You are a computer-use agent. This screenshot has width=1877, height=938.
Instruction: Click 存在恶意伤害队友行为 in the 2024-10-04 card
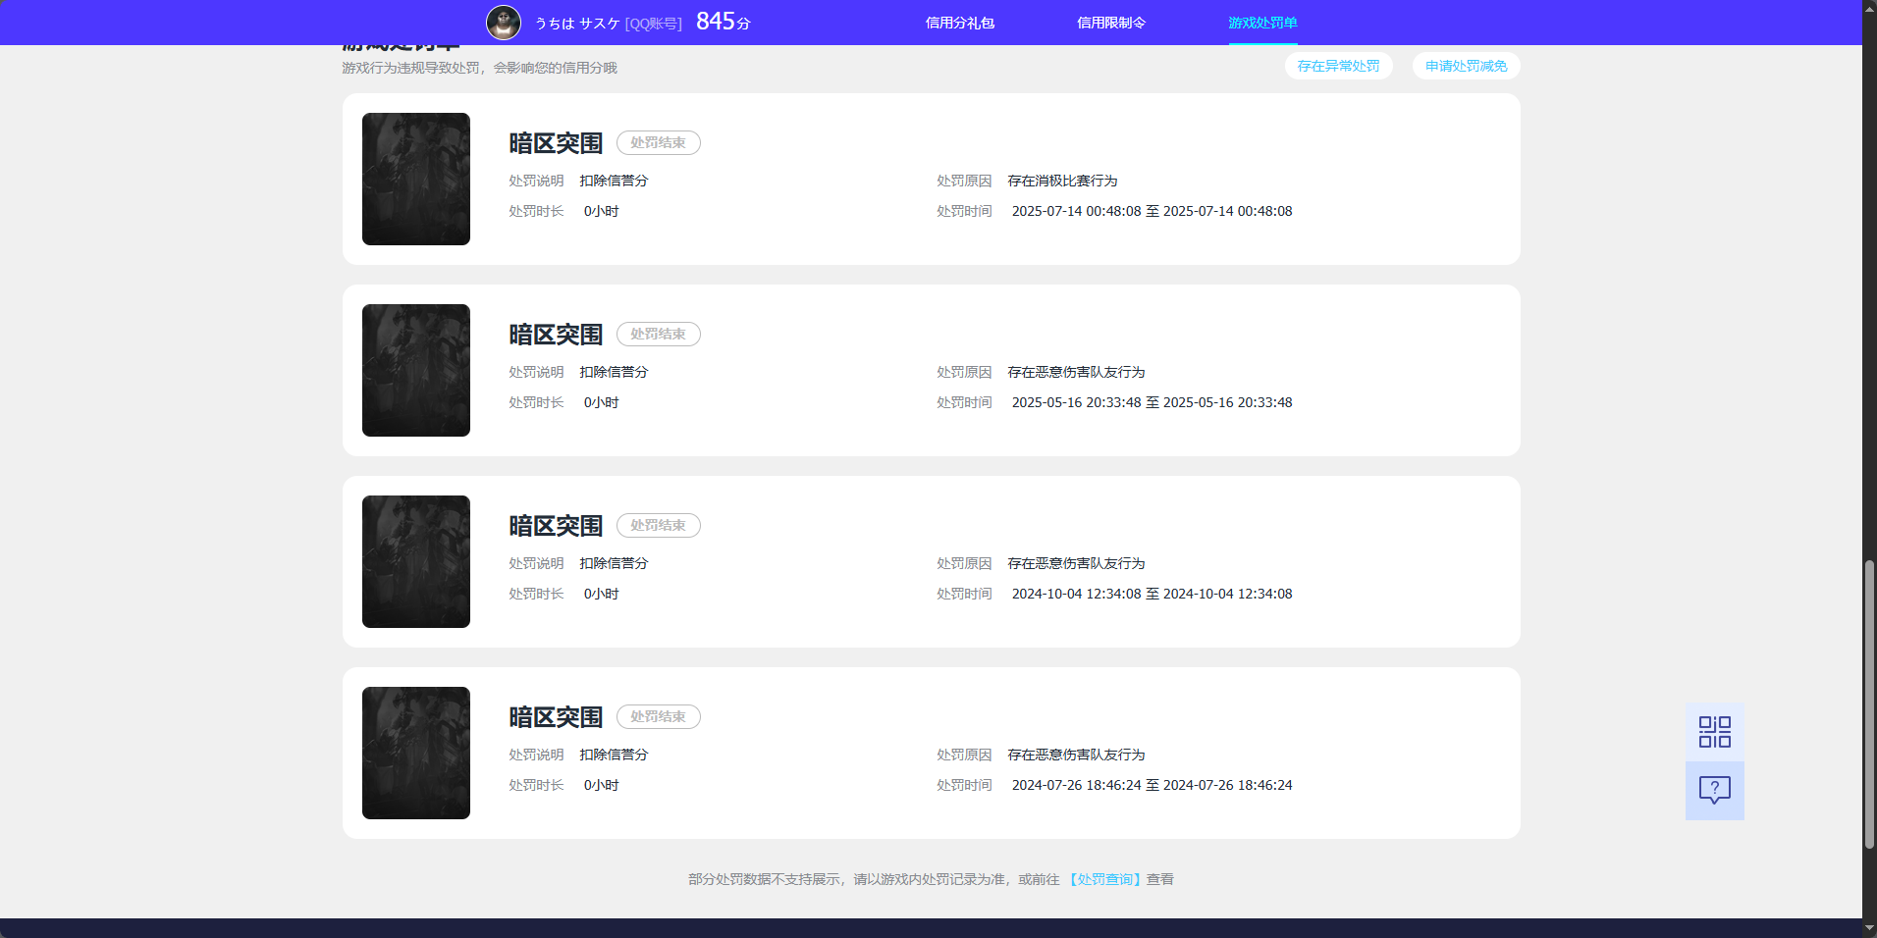pyautogui.click(x=1076, y=563)
